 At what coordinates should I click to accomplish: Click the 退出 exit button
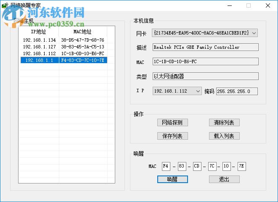coord(224,179)
